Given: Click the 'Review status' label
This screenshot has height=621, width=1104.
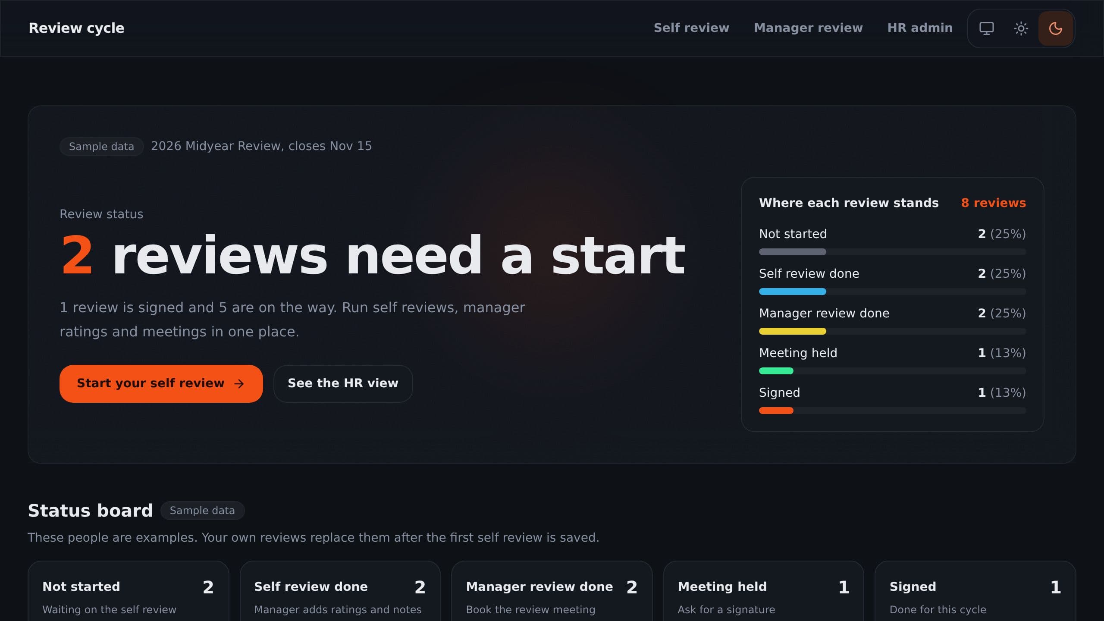Looking at the screenshot, I should tap(101, 214).
